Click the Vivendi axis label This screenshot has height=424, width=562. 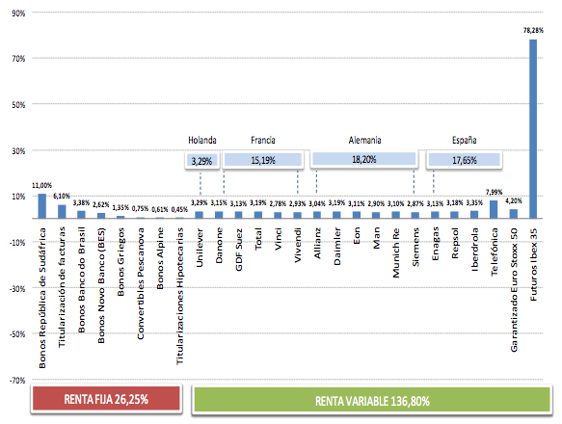click(x=298, y=246)
